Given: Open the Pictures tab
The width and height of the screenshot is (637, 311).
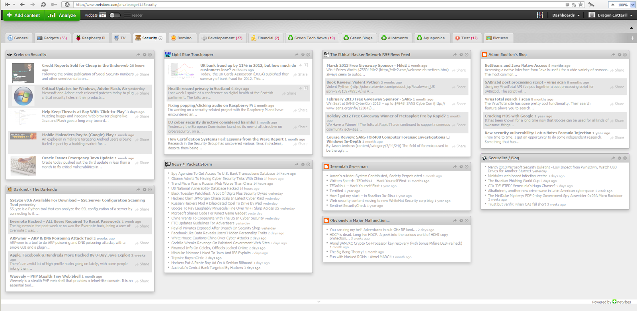Looking at the screenshot, I should click(498, 38).
